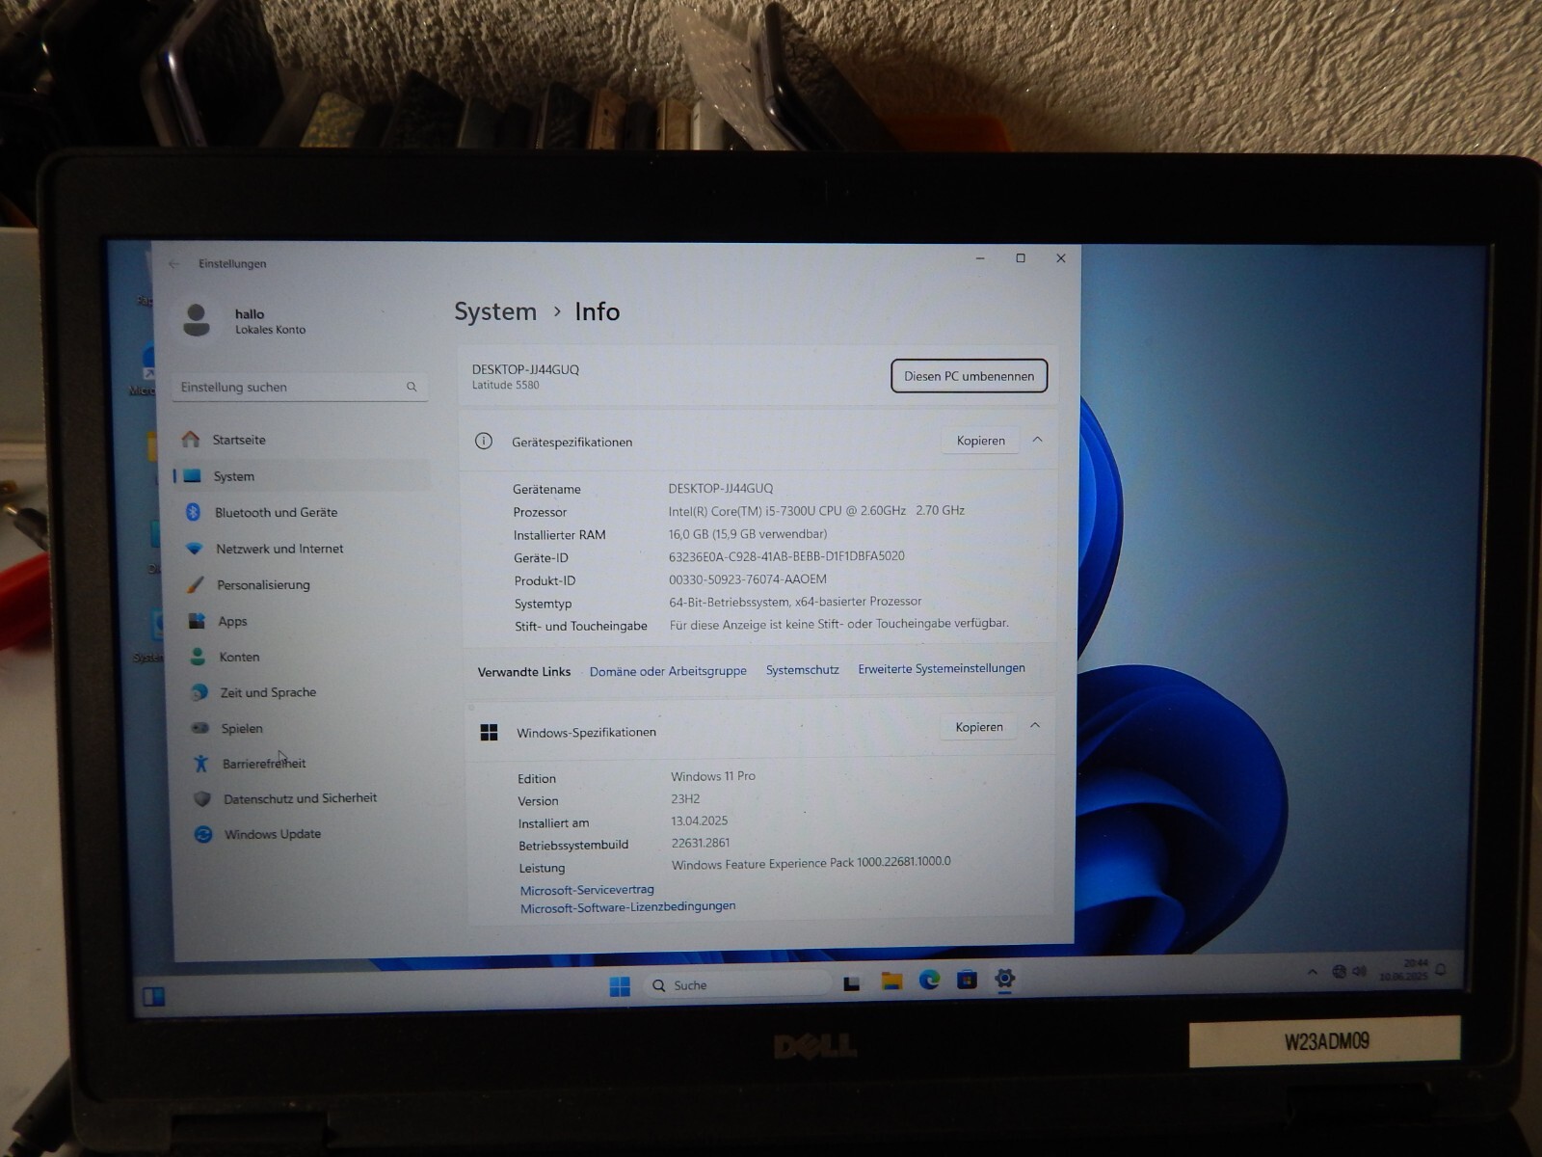Select the Betriebssystembuild value 22631.2861
The width and height of the screenshot is (1542, 1157).
(x=701, y=843)
